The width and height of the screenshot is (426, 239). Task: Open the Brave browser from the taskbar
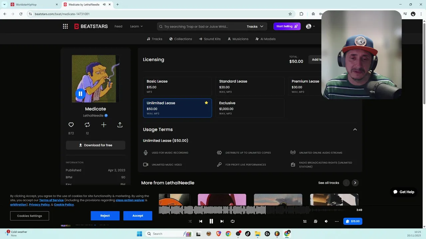pyautogui.click(x=218, y=234)
